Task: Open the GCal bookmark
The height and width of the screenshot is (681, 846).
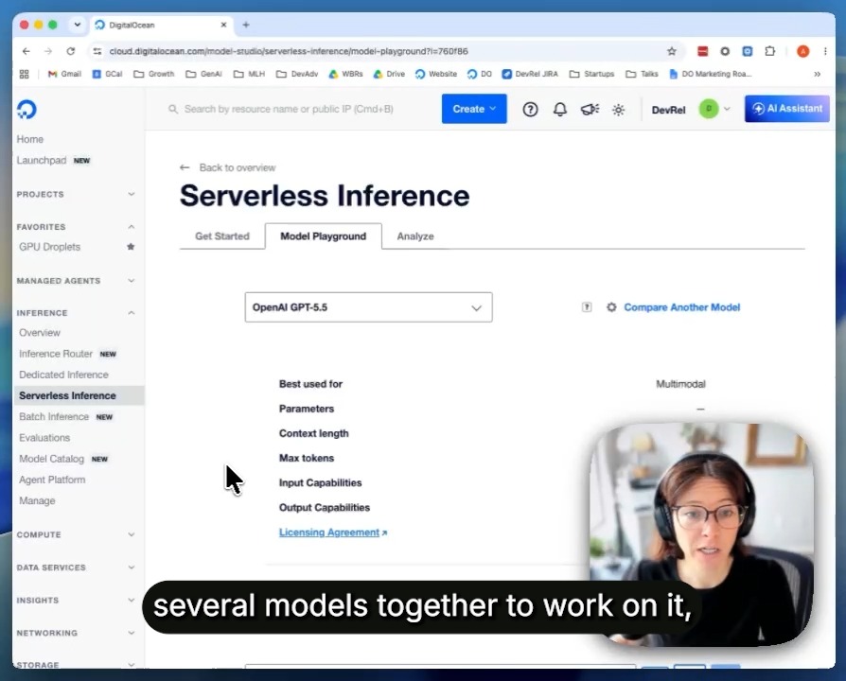Action: pyautogui.click(x=107, y=74)
